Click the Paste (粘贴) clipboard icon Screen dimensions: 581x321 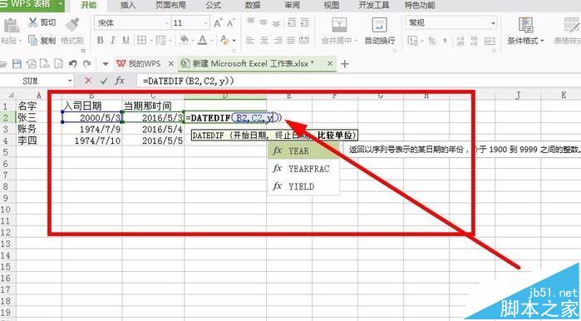pos(11,26)
